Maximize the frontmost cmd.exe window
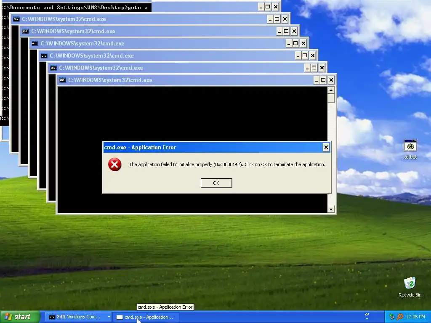431x323 pixels. [324, 80]
